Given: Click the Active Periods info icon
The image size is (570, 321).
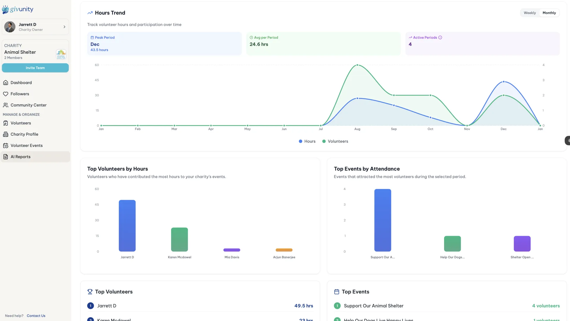Looking at the screenshot, I should [x=440, y=37].
